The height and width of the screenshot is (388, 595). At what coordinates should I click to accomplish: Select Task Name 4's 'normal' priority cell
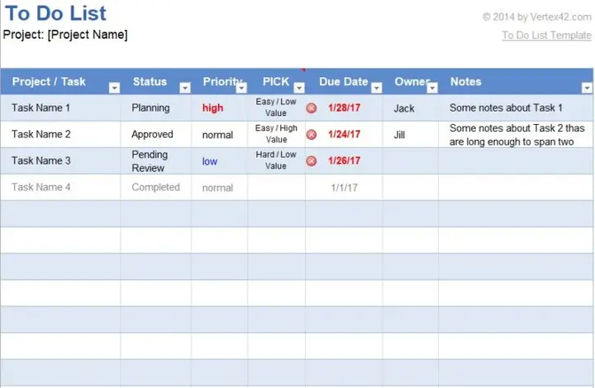click(x=219, y=187)
